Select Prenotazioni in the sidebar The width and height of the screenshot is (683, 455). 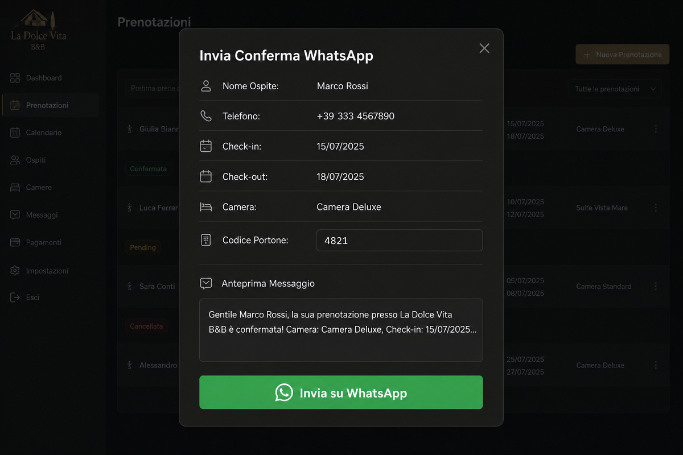coord(50,105)
